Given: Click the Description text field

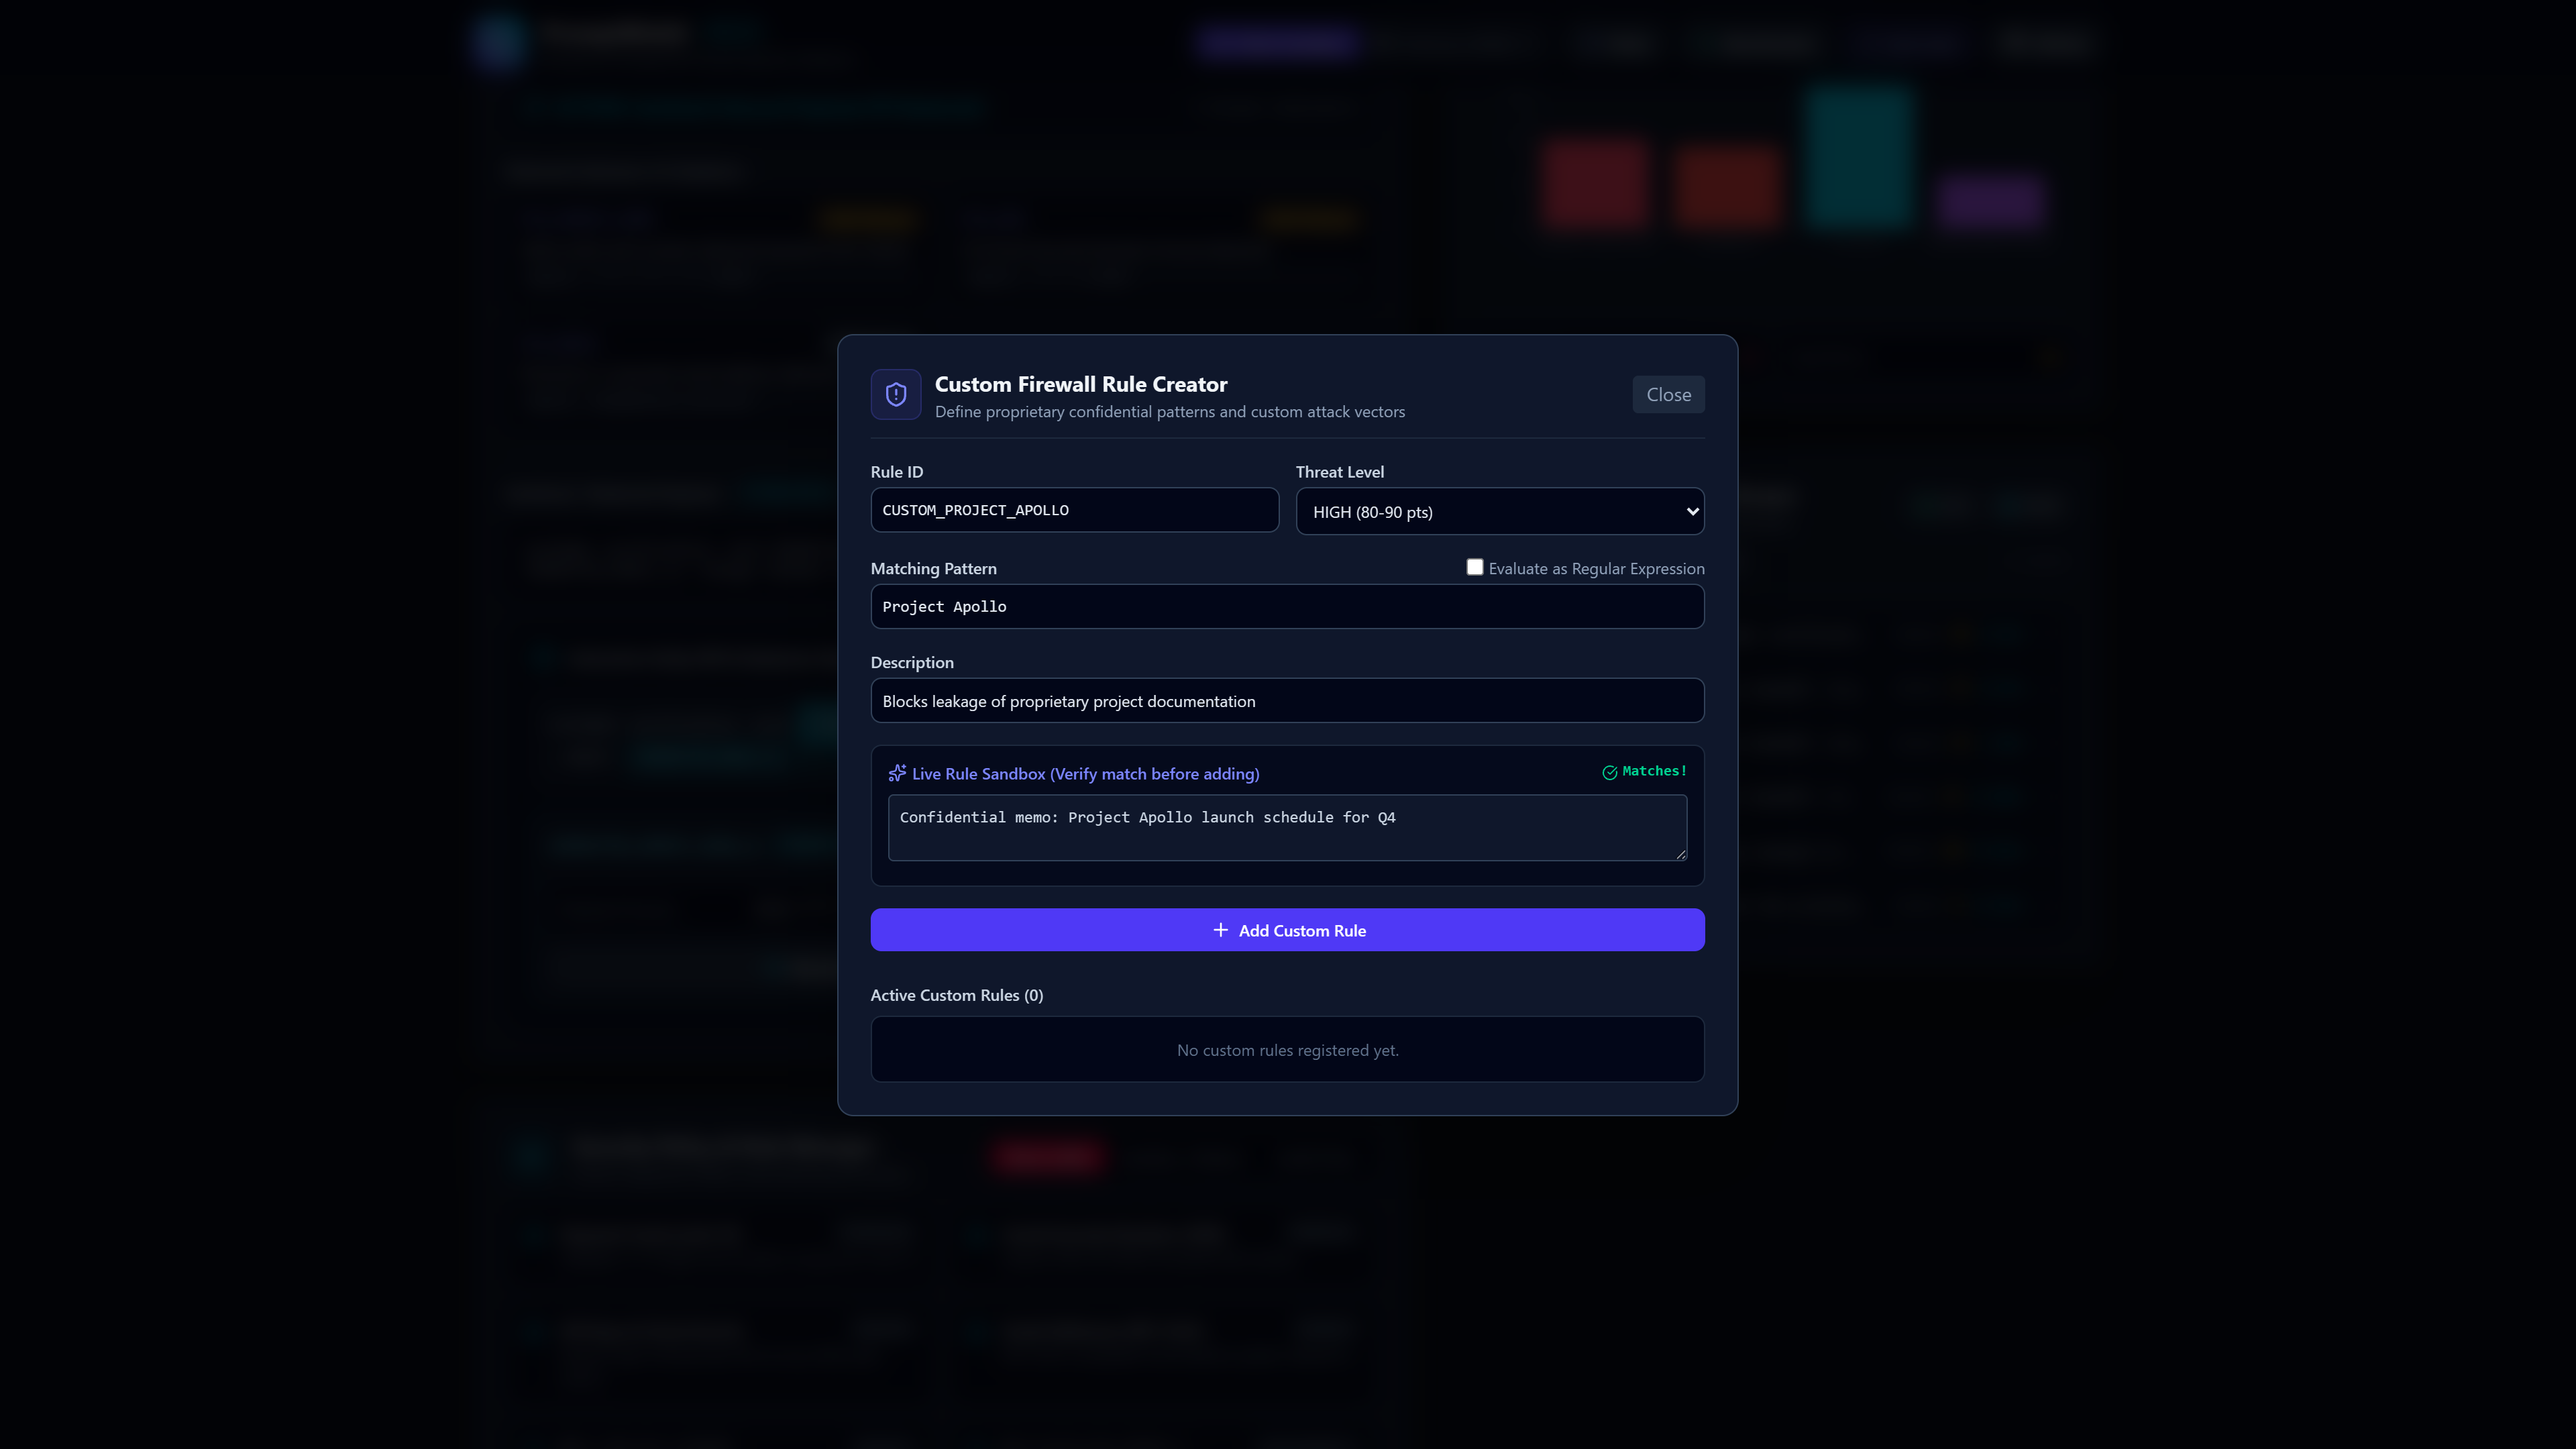Looking at the screenshot, I should pyautogui.click(x=1287, y=701).
